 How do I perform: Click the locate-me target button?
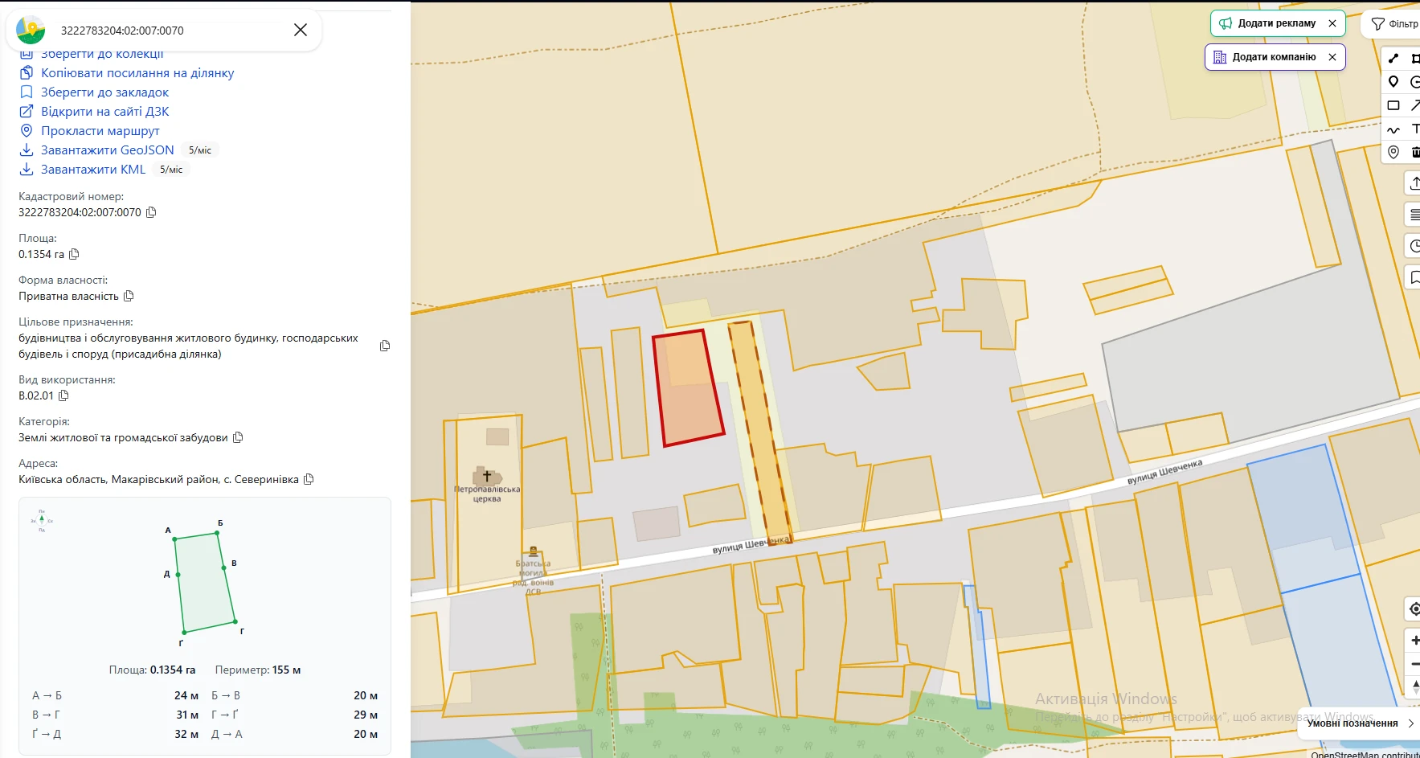point(1414,609)
